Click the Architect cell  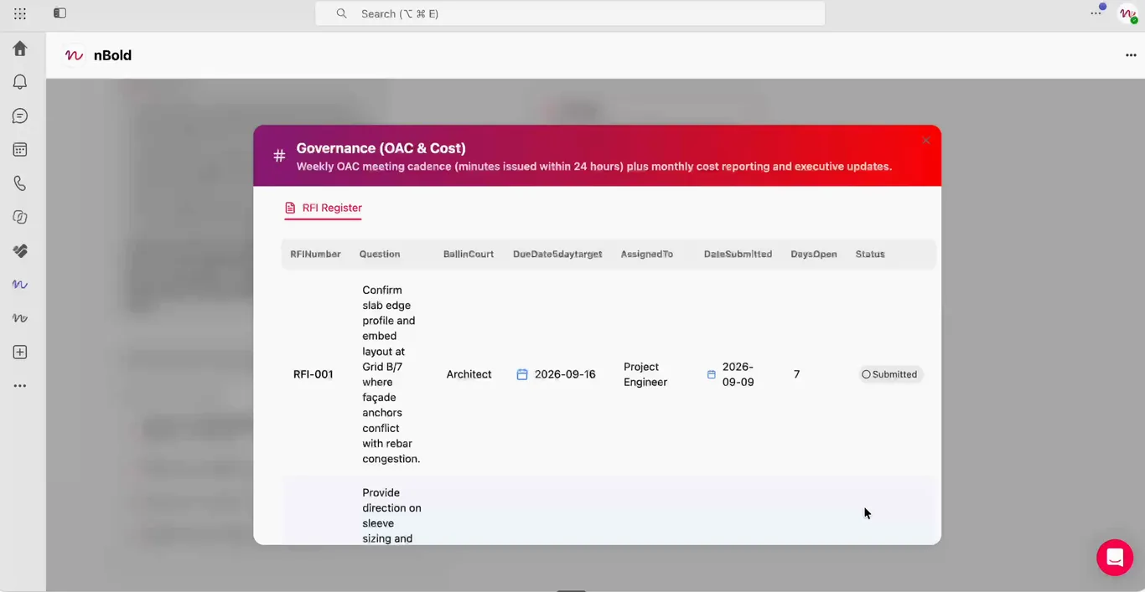(469, 374)
